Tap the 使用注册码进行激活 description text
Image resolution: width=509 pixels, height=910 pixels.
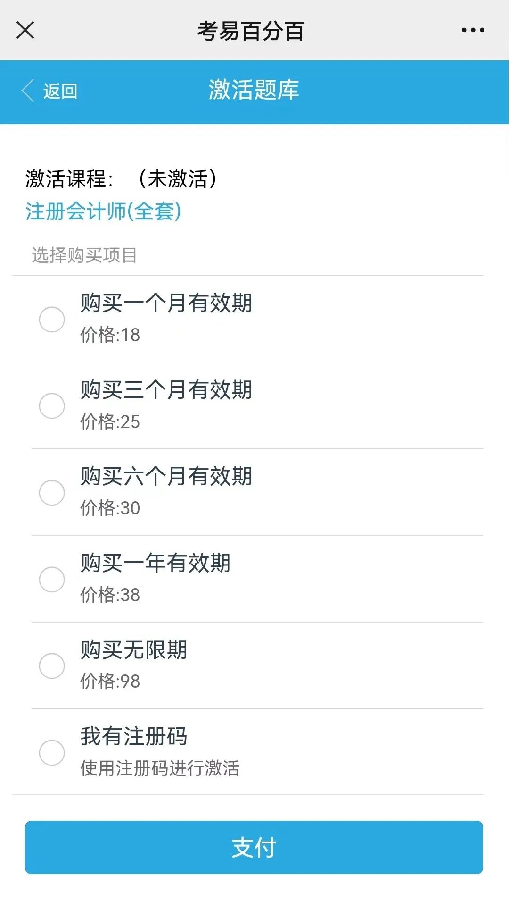coord(160,768)
